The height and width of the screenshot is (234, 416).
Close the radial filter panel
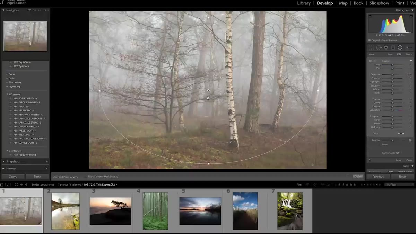coord(409,160)
